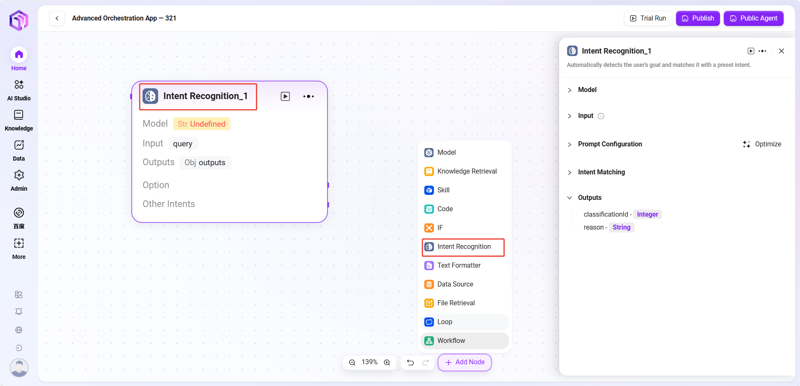Open AI Studio from the sidebar
Image resolution: width=800 pixels, height=386 pixels.
tap(19, 90)
